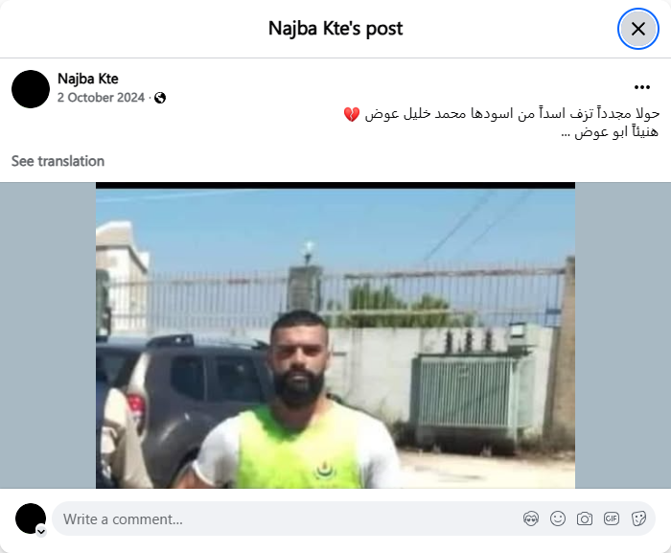Expand the comment identity switcher arrow

coord(41,532)
